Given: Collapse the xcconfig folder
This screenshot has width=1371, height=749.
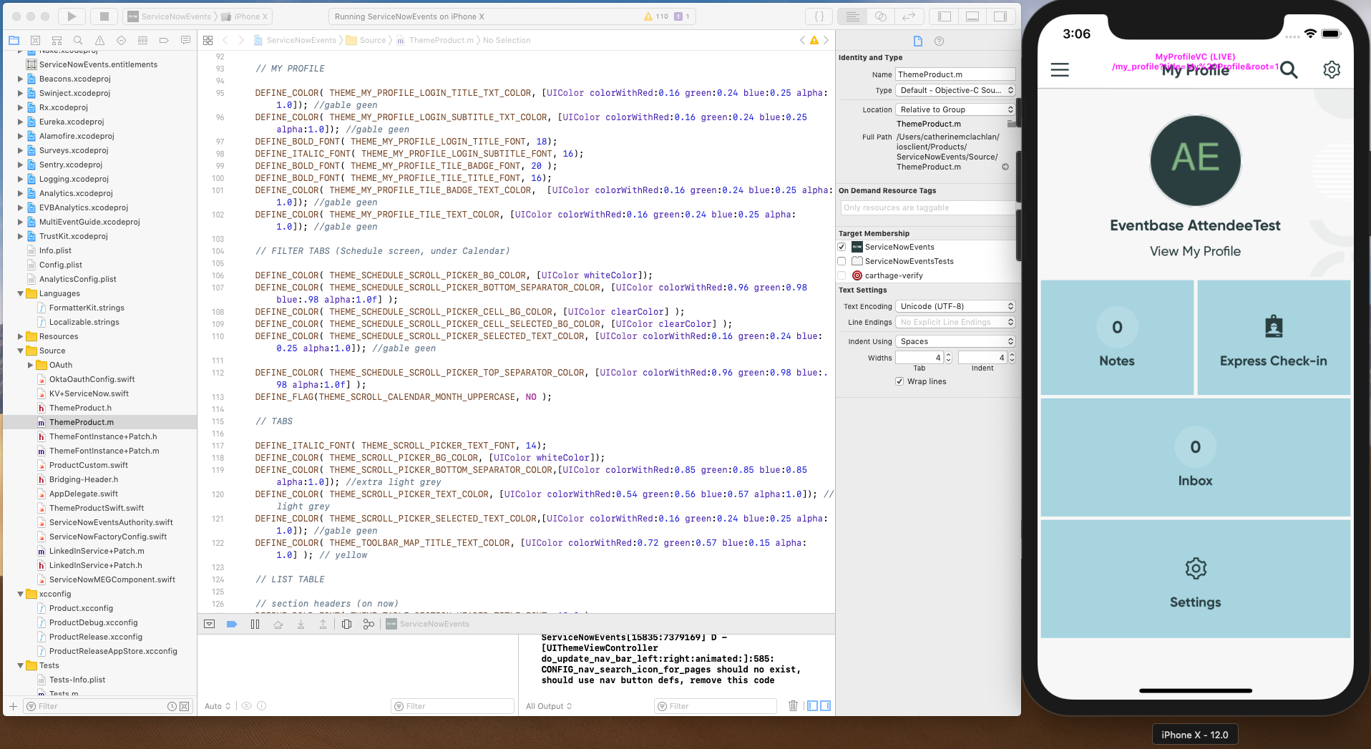Looking at the screenshot, I should click(x=20, y=594).
